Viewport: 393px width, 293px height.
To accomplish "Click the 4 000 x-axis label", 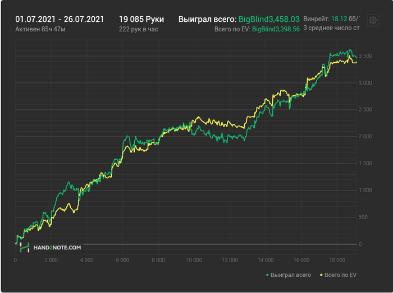I will pos(86,261).
